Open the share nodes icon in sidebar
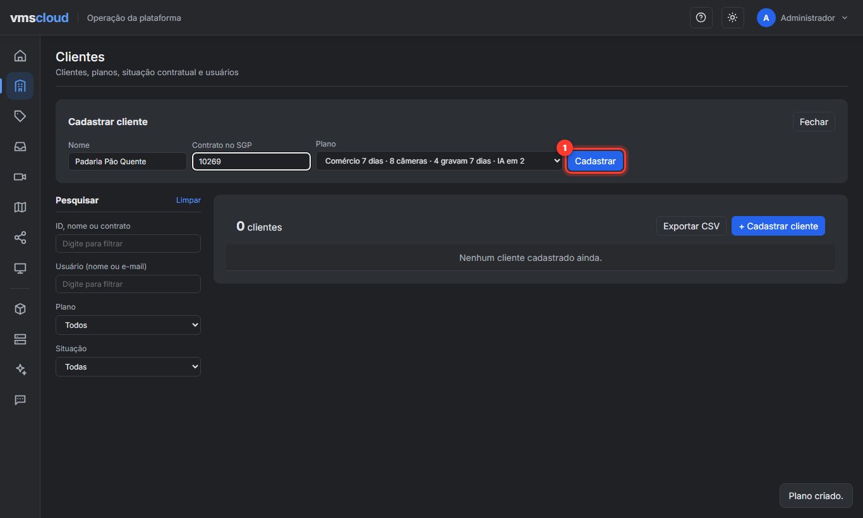Image resolution: width=863 pixels, height=518 pixels. click(x=20, y=238)
